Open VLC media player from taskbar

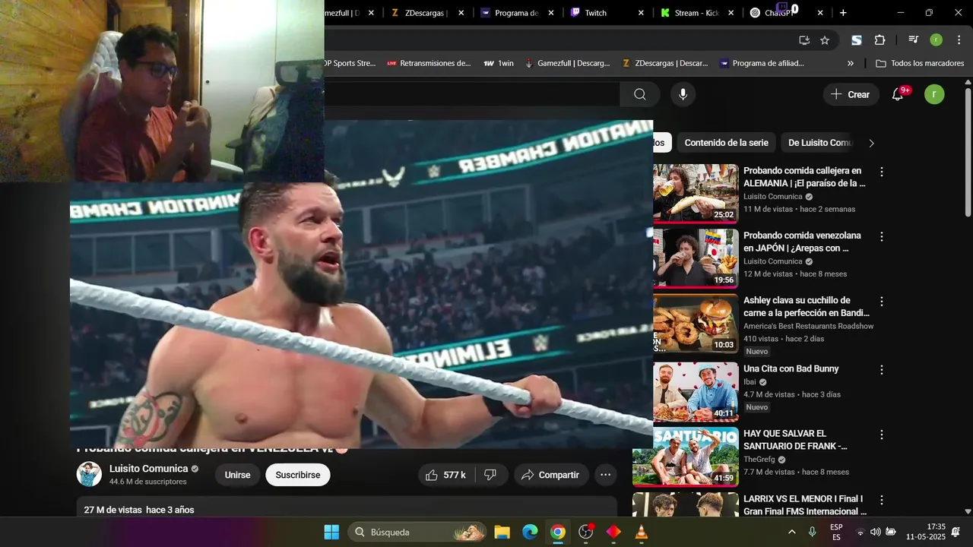point(642,532)
